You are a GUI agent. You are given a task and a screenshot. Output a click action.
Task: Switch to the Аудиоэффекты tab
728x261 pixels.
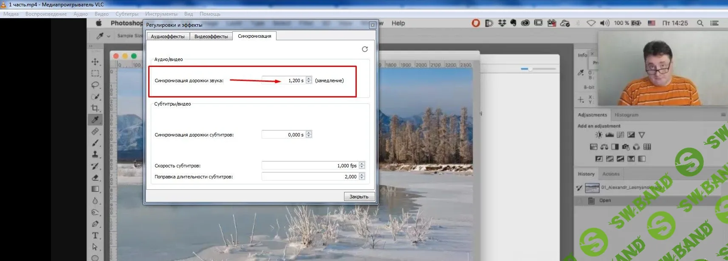(x=168, y=36)
